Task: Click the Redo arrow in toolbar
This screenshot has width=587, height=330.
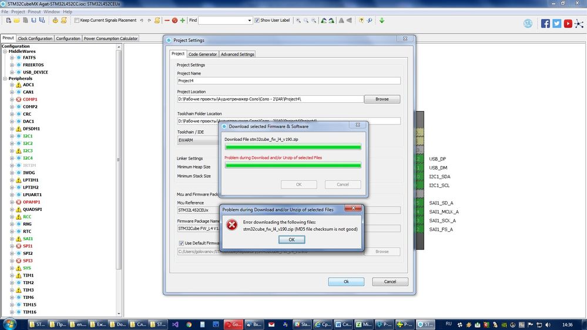Action: pyautogui.click(x=149, y=20)
